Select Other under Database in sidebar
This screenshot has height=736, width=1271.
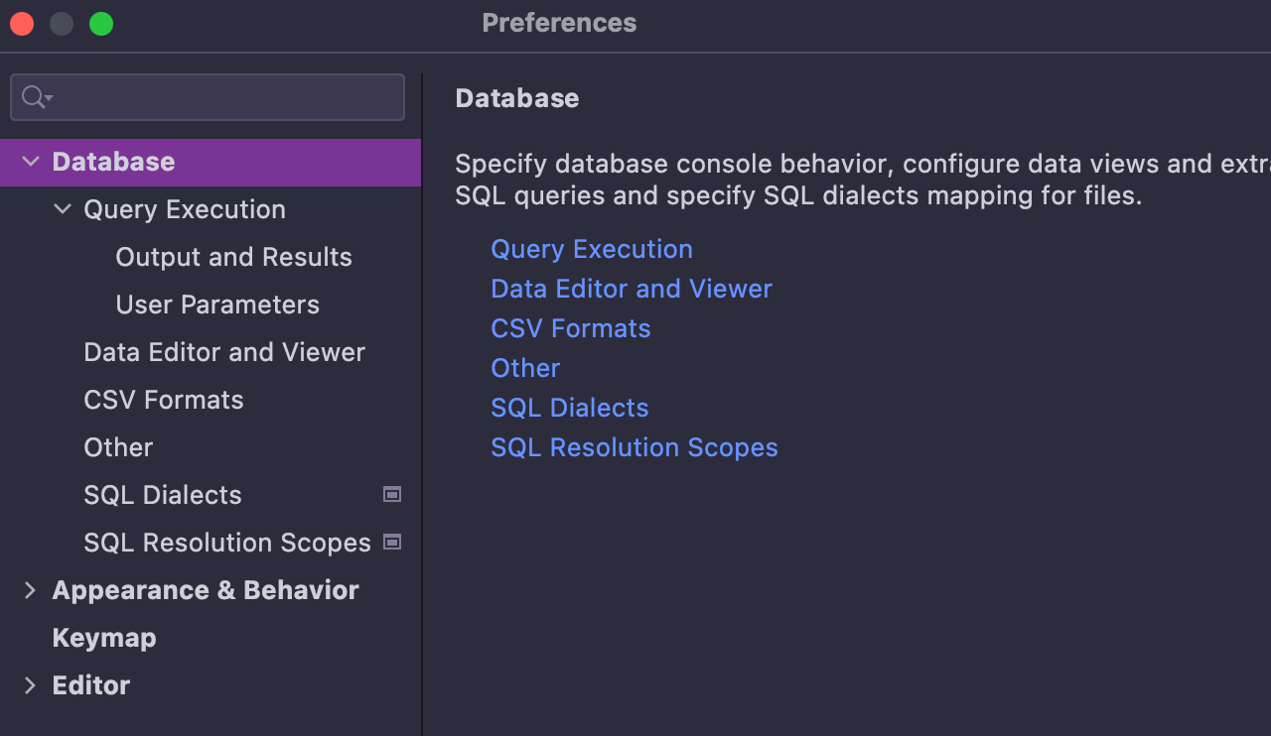click(x=118, y=447)
